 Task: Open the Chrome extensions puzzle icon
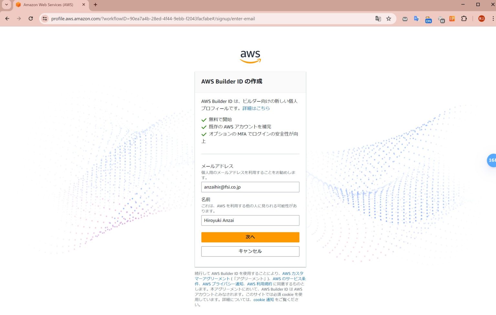coord(464,19)
